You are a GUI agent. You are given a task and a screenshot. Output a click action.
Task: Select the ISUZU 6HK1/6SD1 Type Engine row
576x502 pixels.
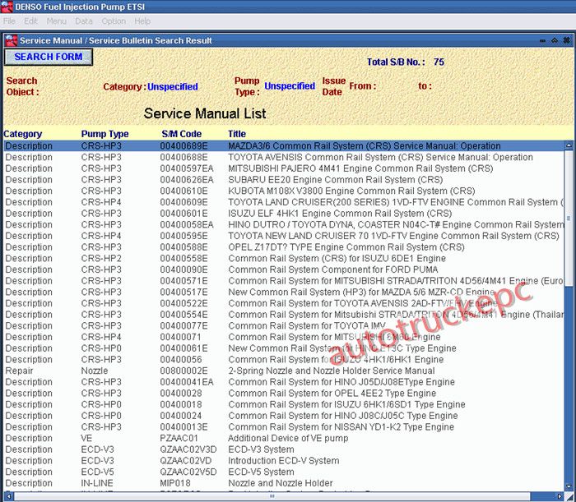[x=284, y=404]
